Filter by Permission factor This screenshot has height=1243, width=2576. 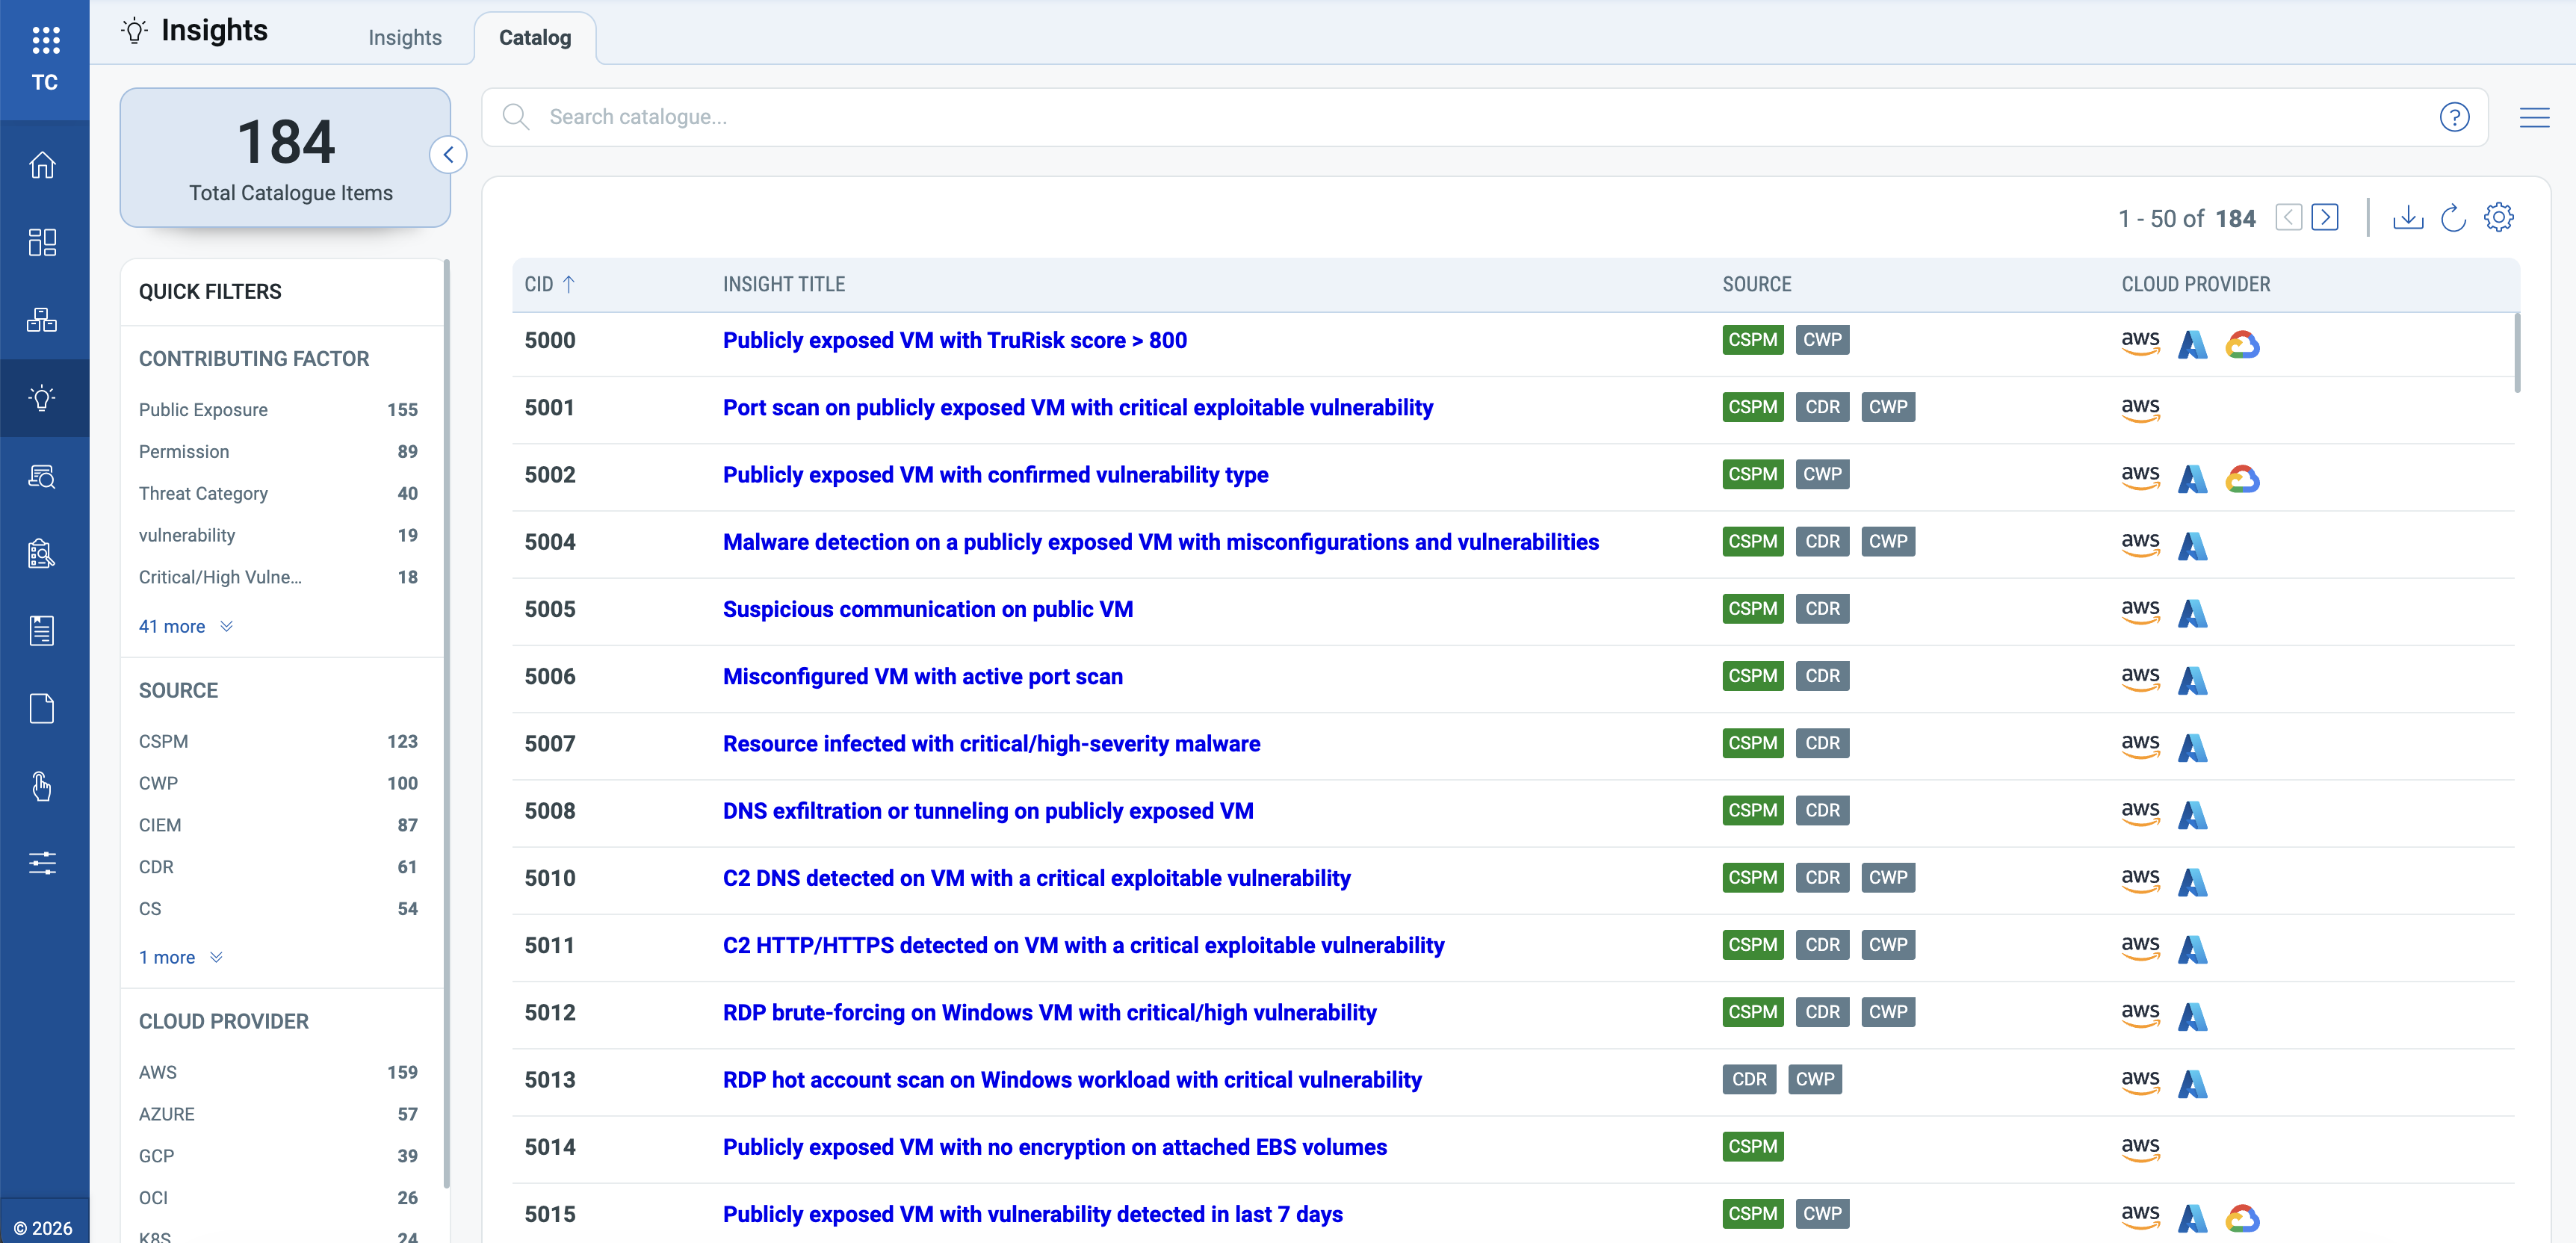point(278,451)
